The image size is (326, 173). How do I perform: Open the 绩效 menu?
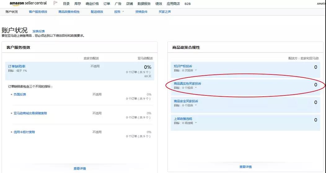pyautogui.click(x=159, y=4)
